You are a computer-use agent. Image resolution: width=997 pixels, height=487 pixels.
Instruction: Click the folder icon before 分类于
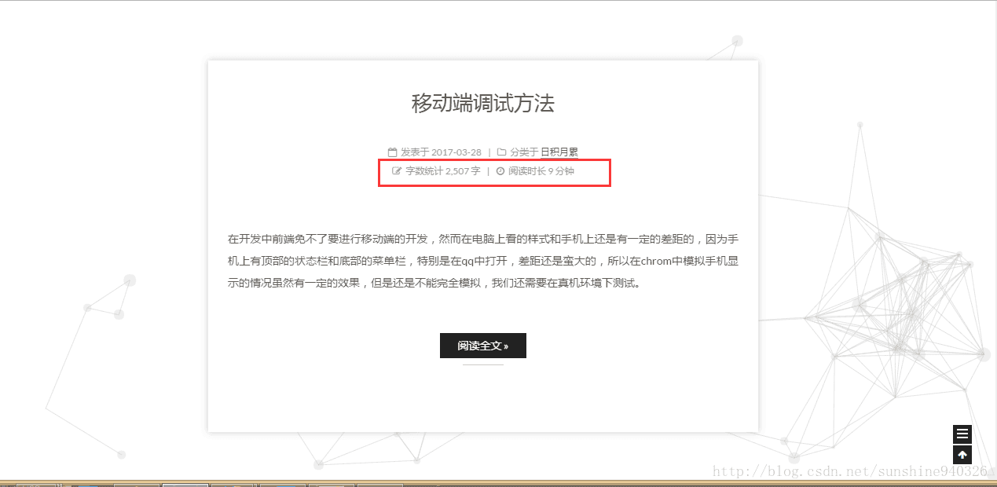500,152
